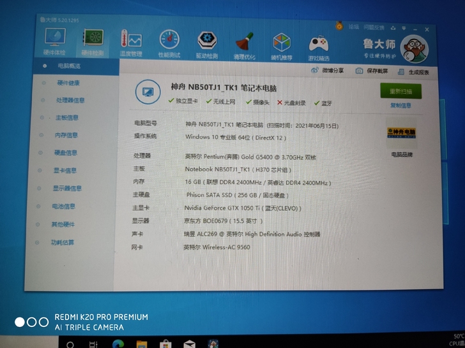Screen dimensions: 465x348
Task: Open 电池信息 battery page
Action: [64, 207]
